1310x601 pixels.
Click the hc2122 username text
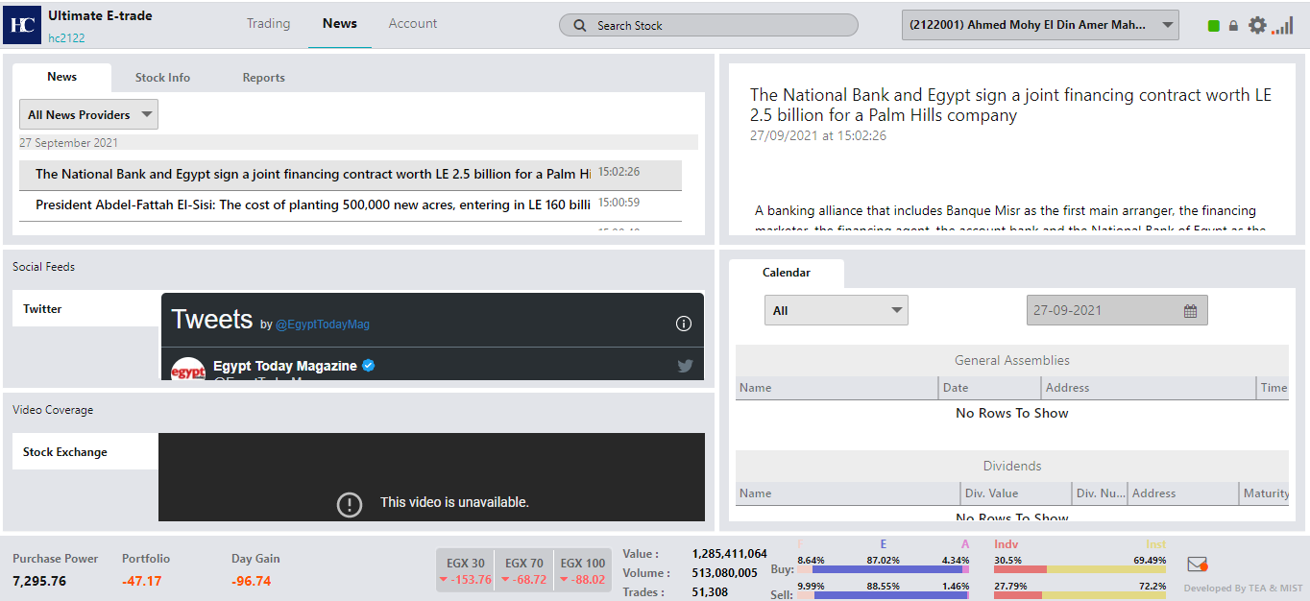[66, 37]
